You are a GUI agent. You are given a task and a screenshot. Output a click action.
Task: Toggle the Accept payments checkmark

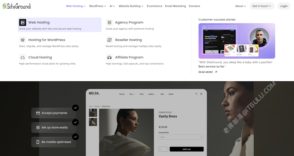pos(75,108)
